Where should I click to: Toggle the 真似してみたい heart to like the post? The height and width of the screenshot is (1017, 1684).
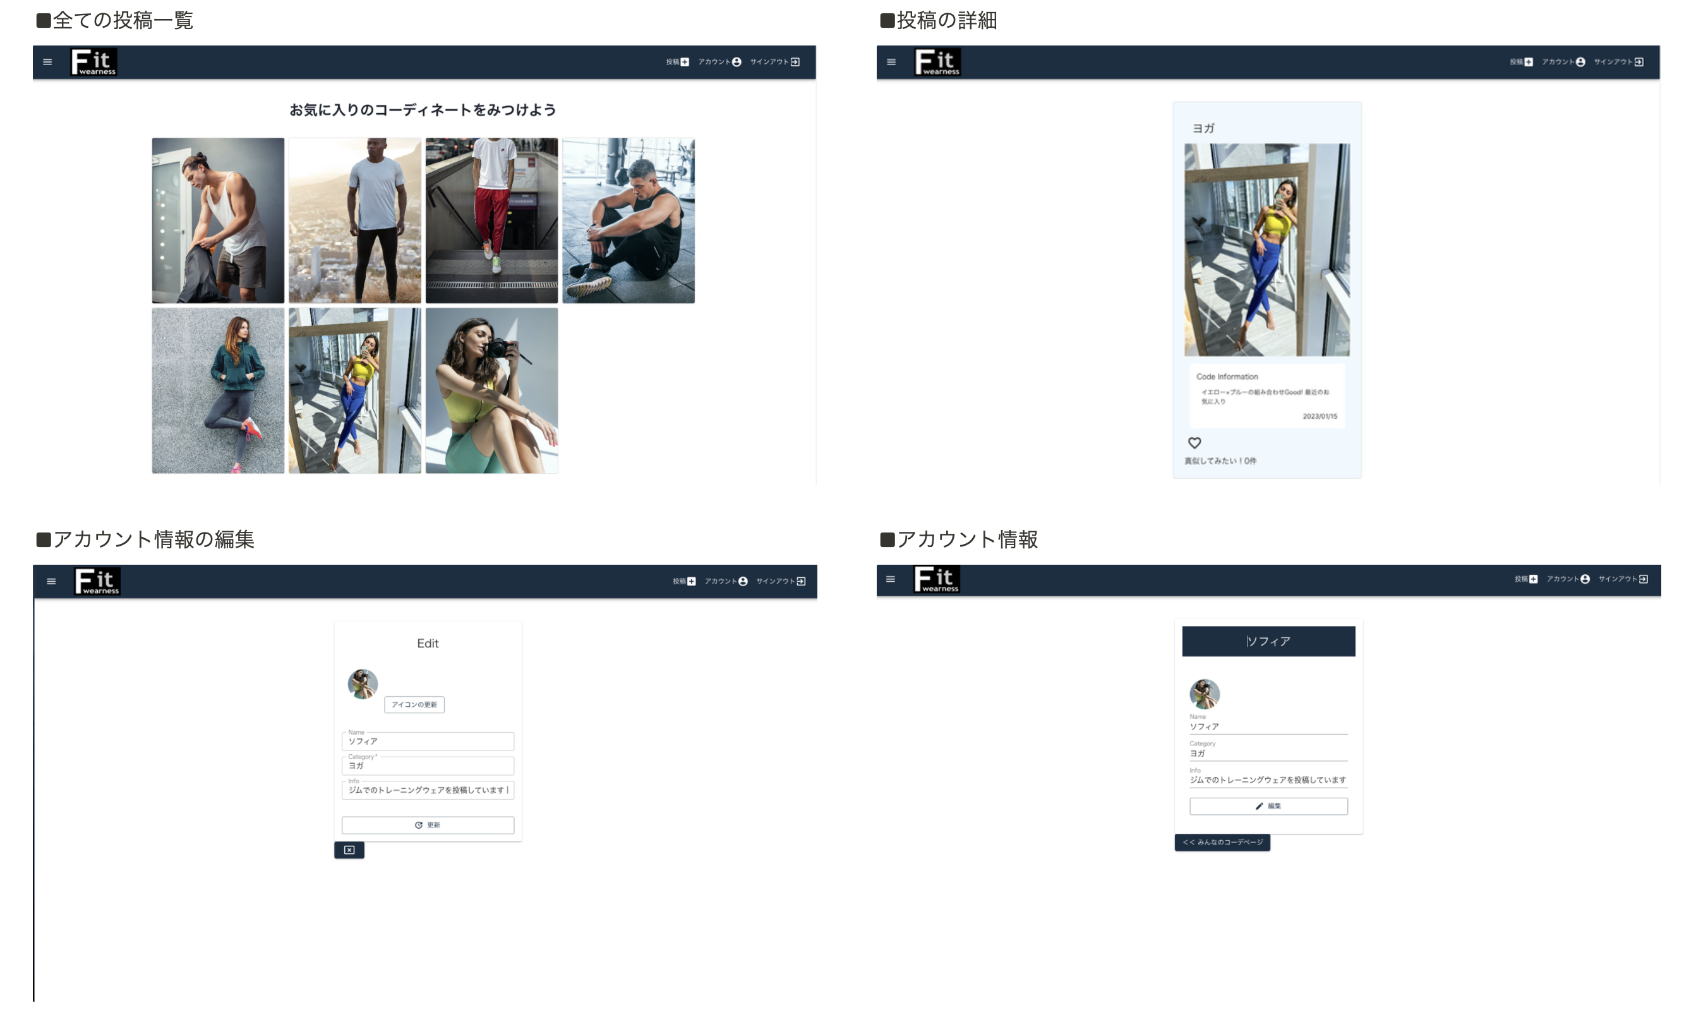[x=1194, y=443]
